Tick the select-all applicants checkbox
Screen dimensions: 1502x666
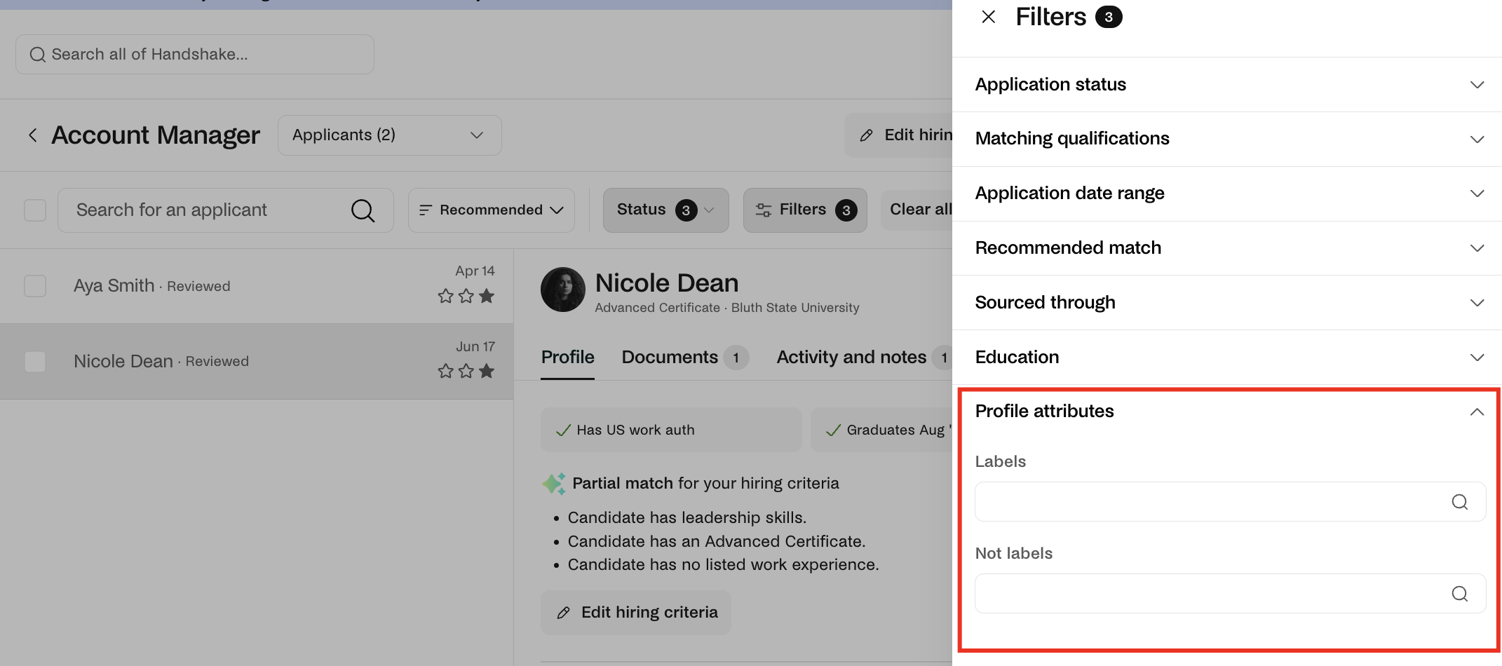click(x=35, y=210)
